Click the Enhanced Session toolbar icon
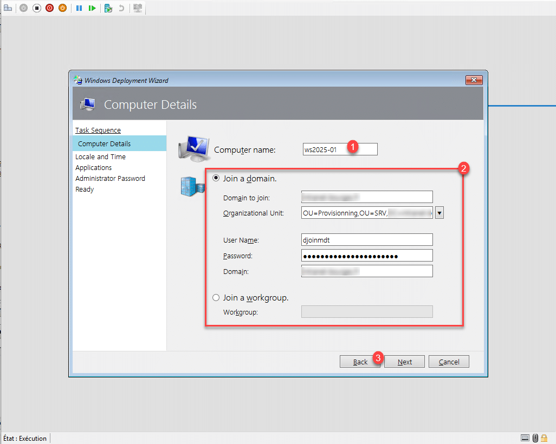The image size is (556, 444). [138, 8]
